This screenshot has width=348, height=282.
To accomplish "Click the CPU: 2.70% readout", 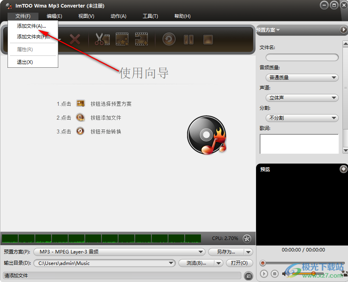I will coord(225,238).
